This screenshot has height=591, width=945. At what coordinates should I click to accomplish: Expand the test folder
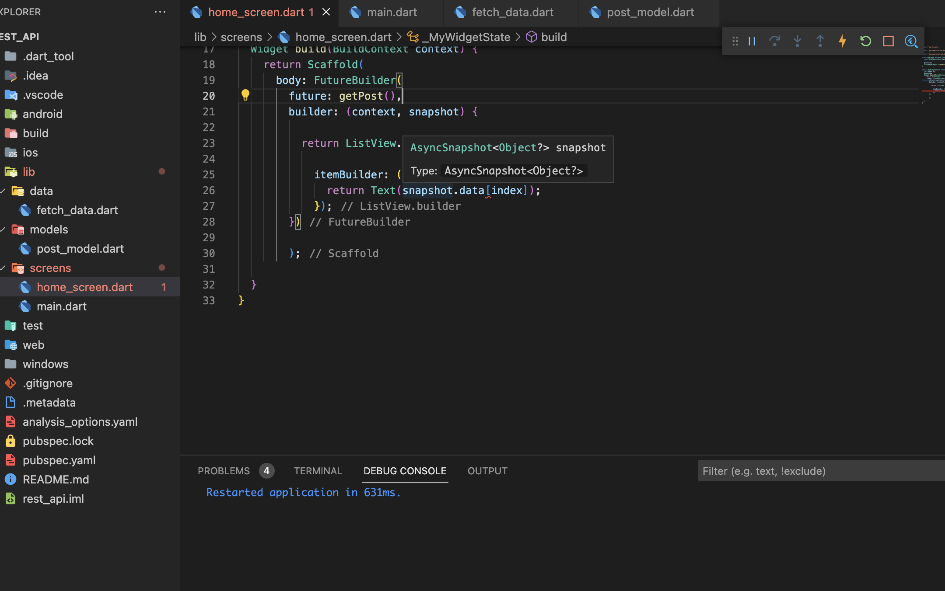click(x=90, y=326)
